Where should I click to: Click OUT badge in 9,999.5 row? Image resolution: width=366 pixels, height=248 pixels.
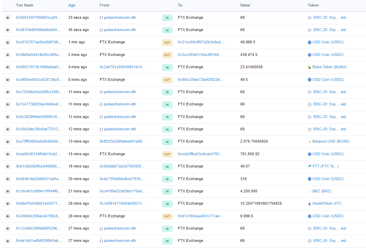pyautogui.click(x=167, y=216)
